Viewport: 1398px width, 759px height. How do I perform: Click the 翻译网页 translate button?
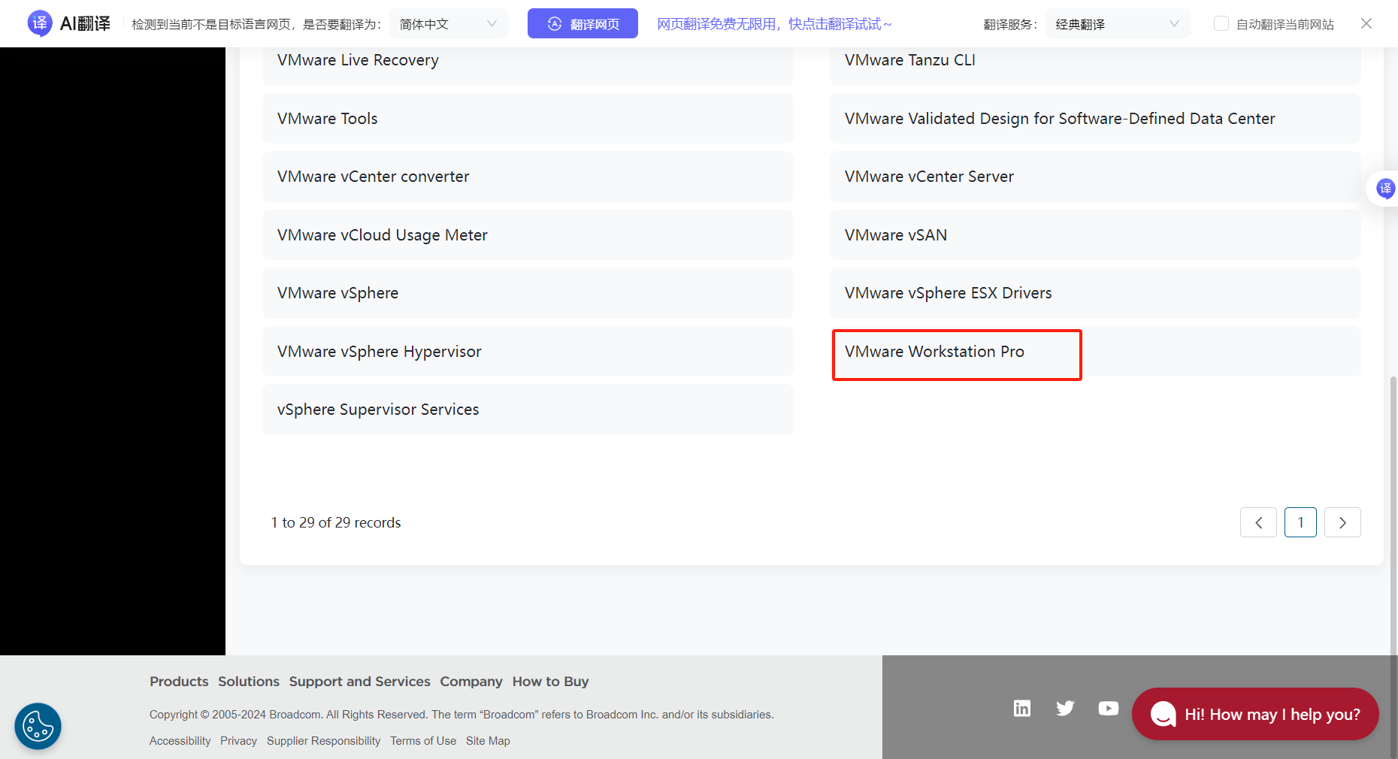(582, 24)
